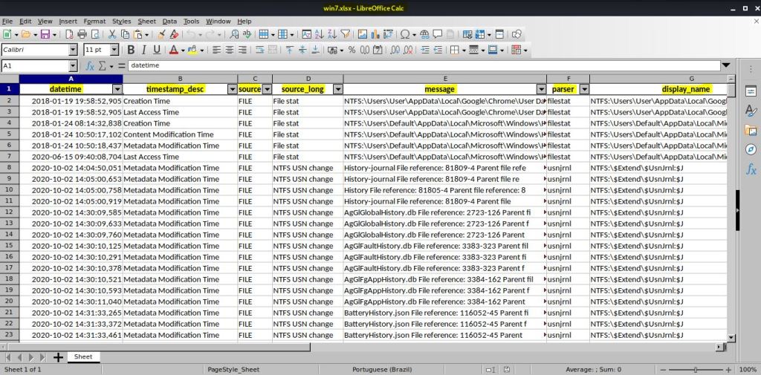Image resolution: width=761 pixels, height=375 pixels.
Task: Toggle Underline formatting
Action: pyautogui.click(x=157, y=50)
